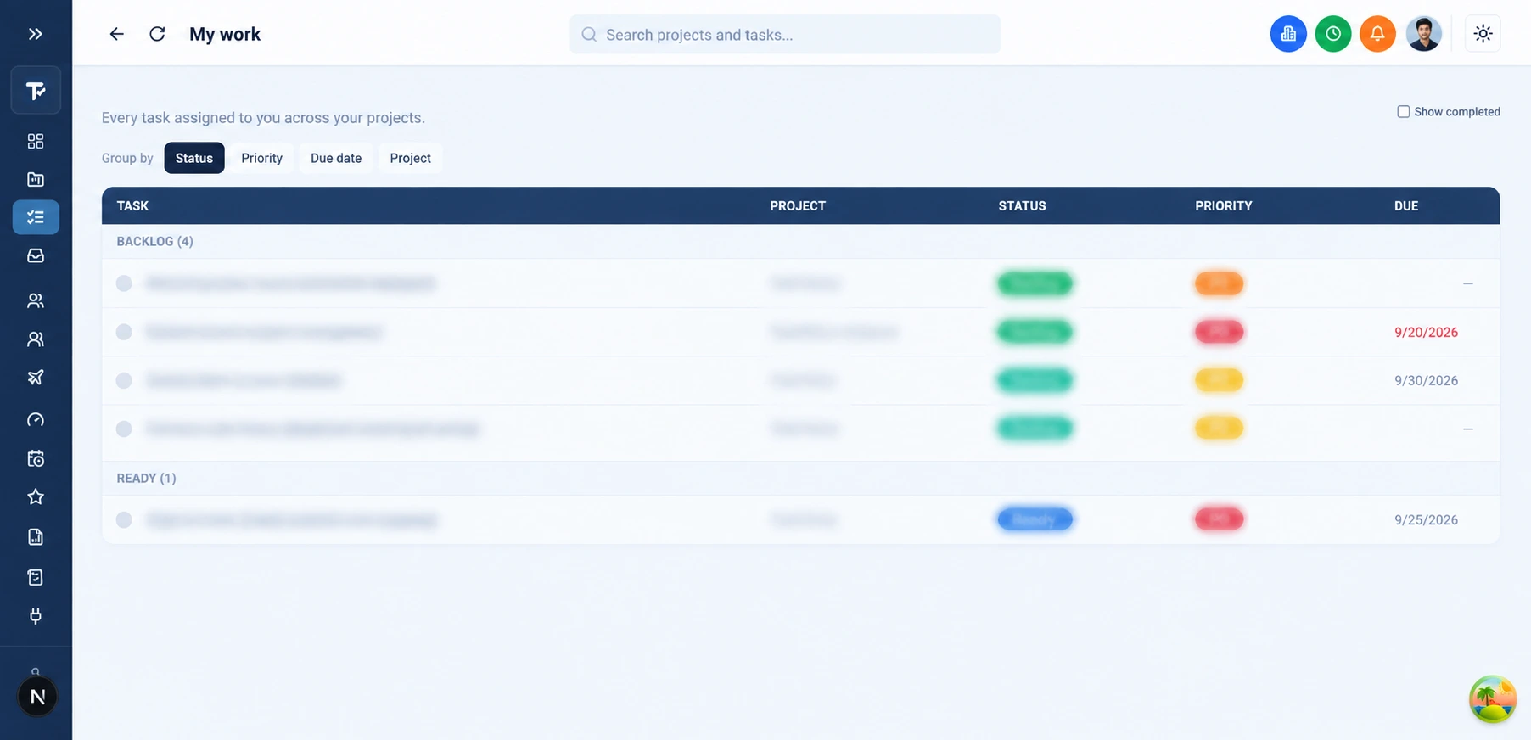Open the green clock timer button
The width and height of the screenshot is (1531, 740).
point(1333,34)
